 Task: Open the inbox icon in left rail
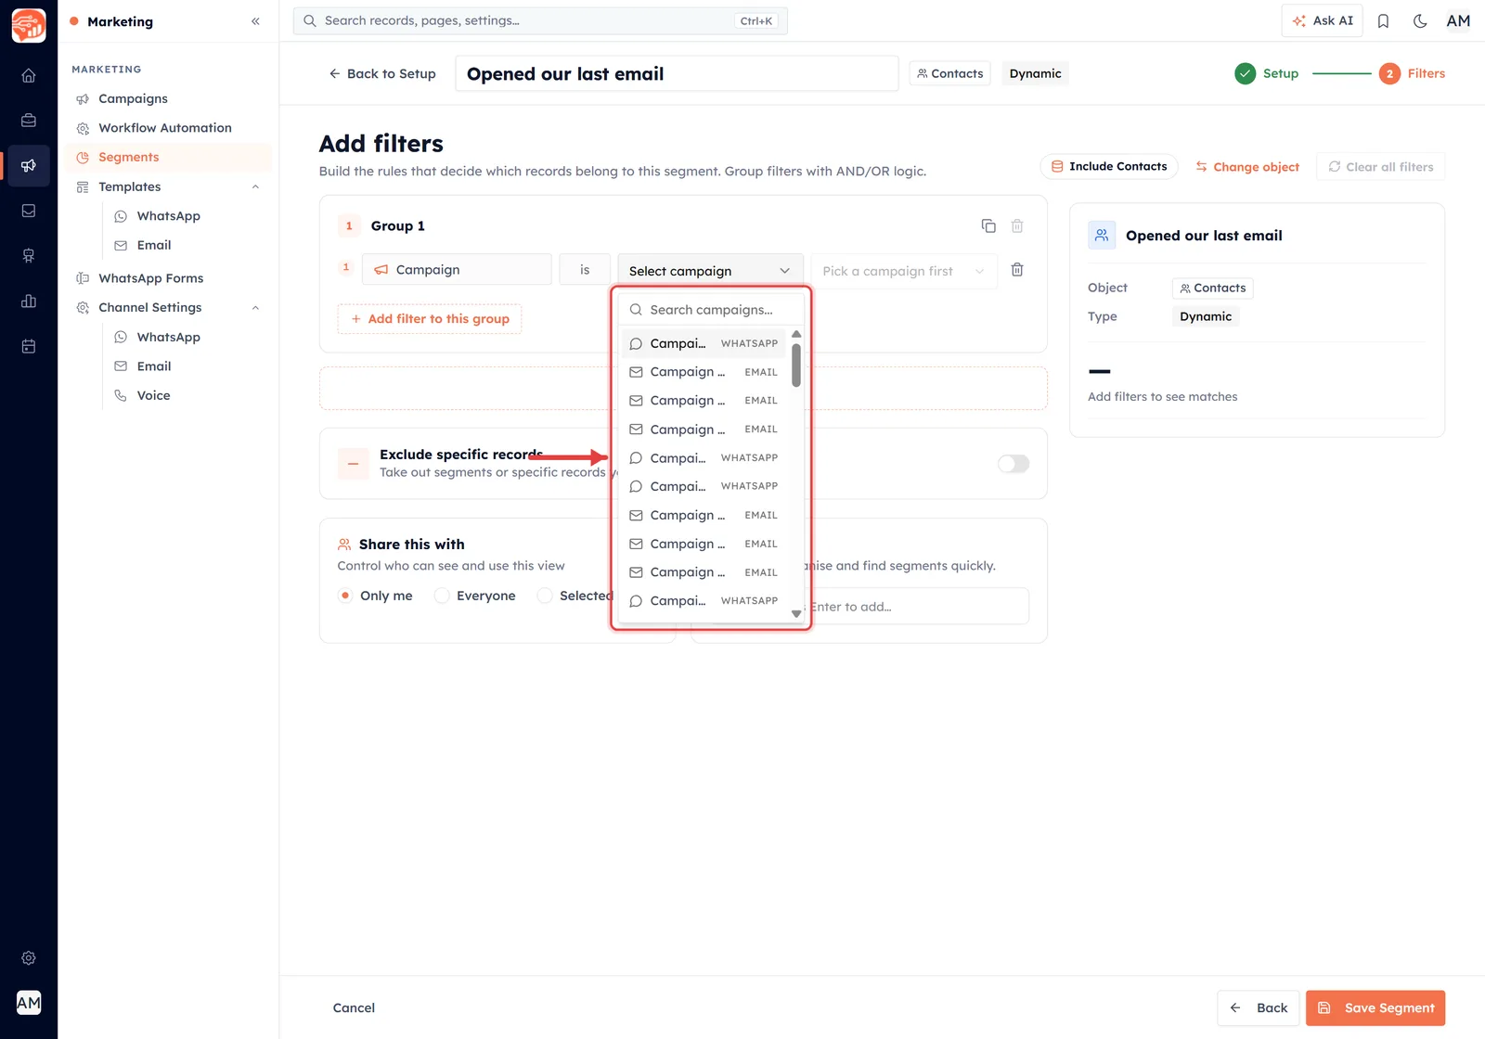(29, 211)
